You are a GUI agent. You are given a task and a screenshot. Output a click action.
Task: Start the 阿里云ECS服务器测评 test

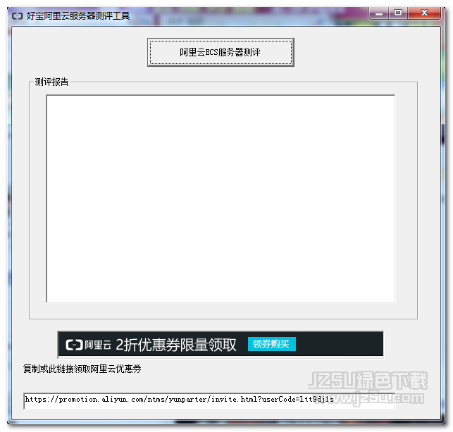(221, 52)
